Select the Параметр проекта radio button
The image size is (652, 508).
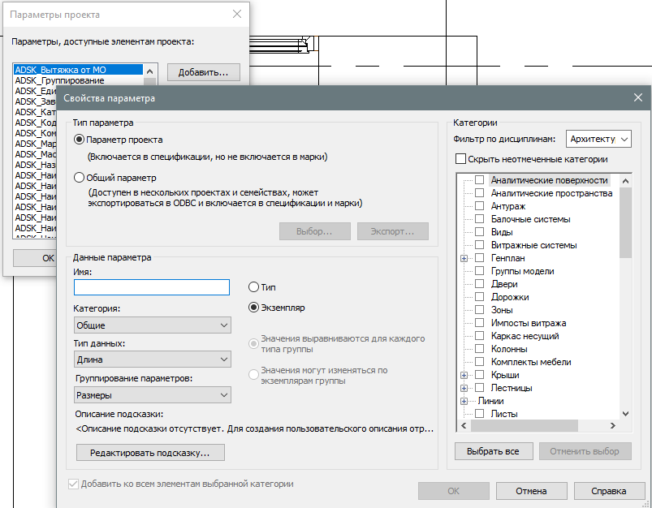80,140
